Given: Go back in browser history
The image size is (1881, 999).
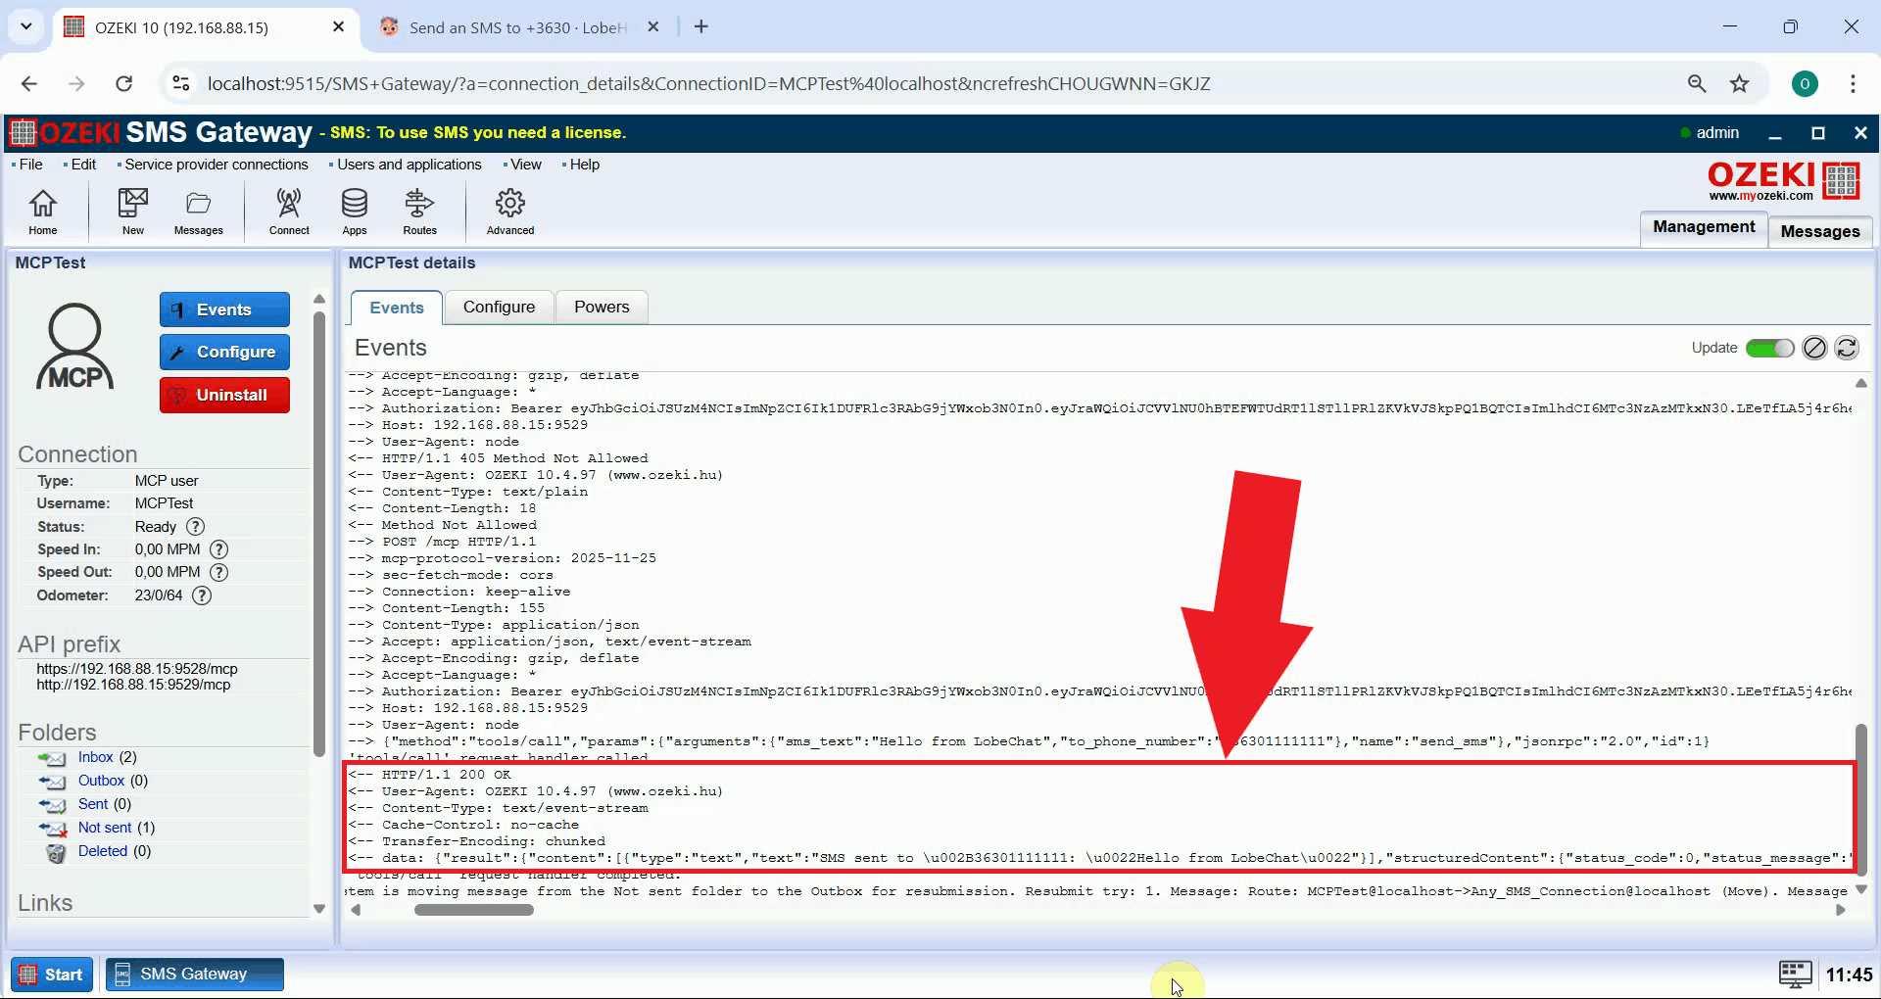Looking at the screenshot, I should coord(29,83).
